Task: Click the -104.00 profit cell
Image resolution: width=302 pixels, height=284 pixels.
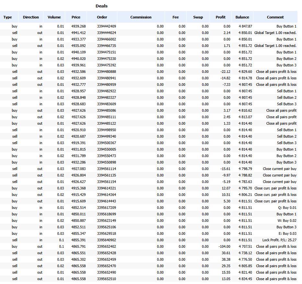Action: (x=224, y=246)
